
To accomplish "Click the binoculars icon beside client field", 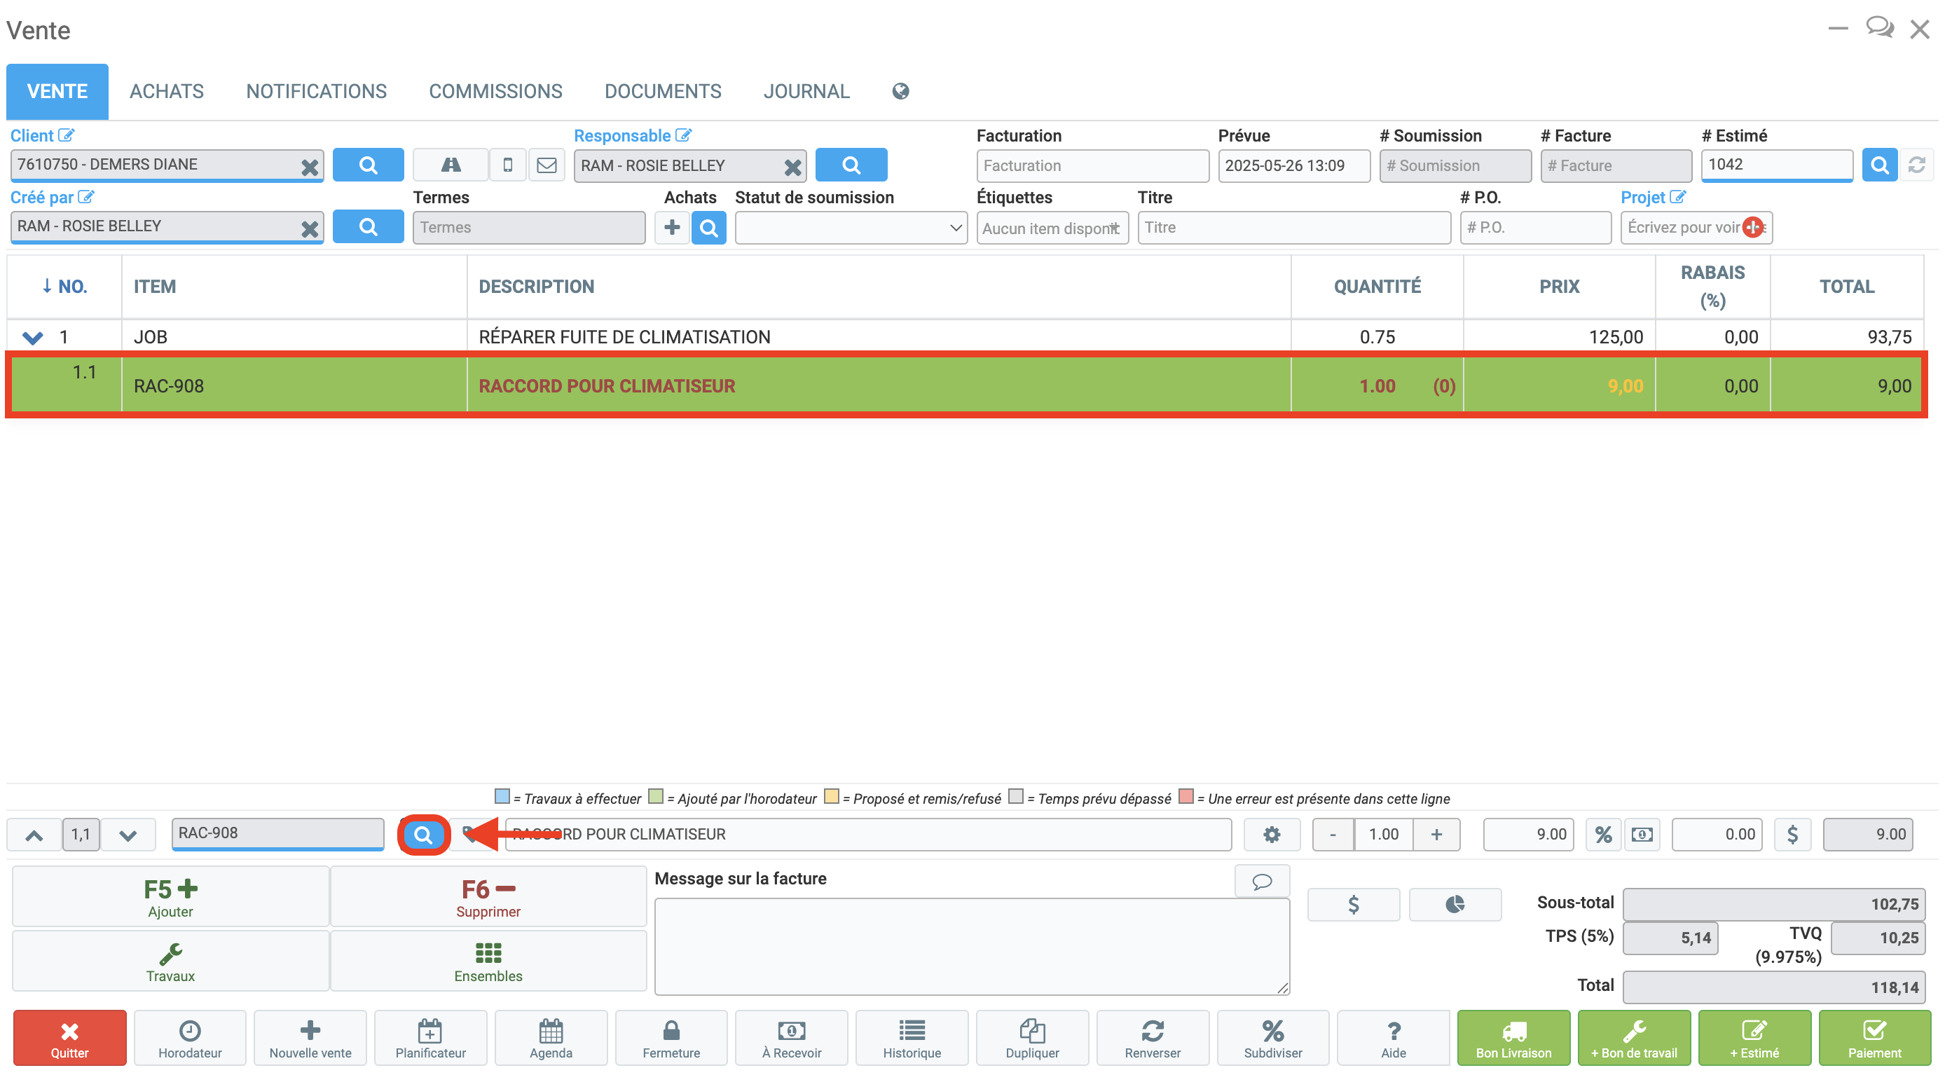I will 451,165.
